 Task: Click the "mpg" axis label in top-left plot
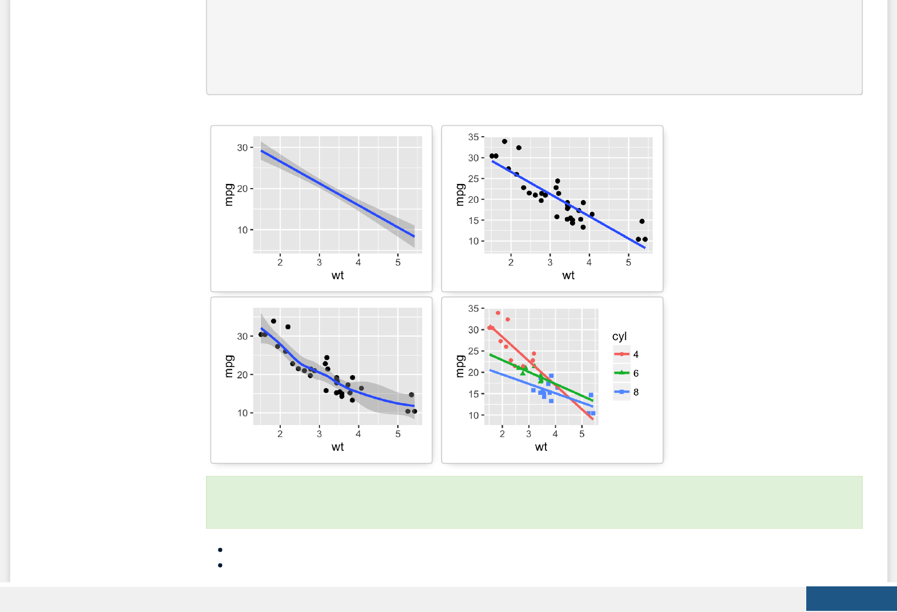[229, 195]
